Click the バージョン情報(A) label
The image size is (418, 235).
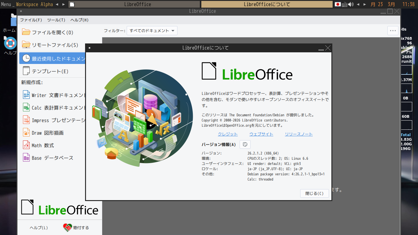coord(219,145)
